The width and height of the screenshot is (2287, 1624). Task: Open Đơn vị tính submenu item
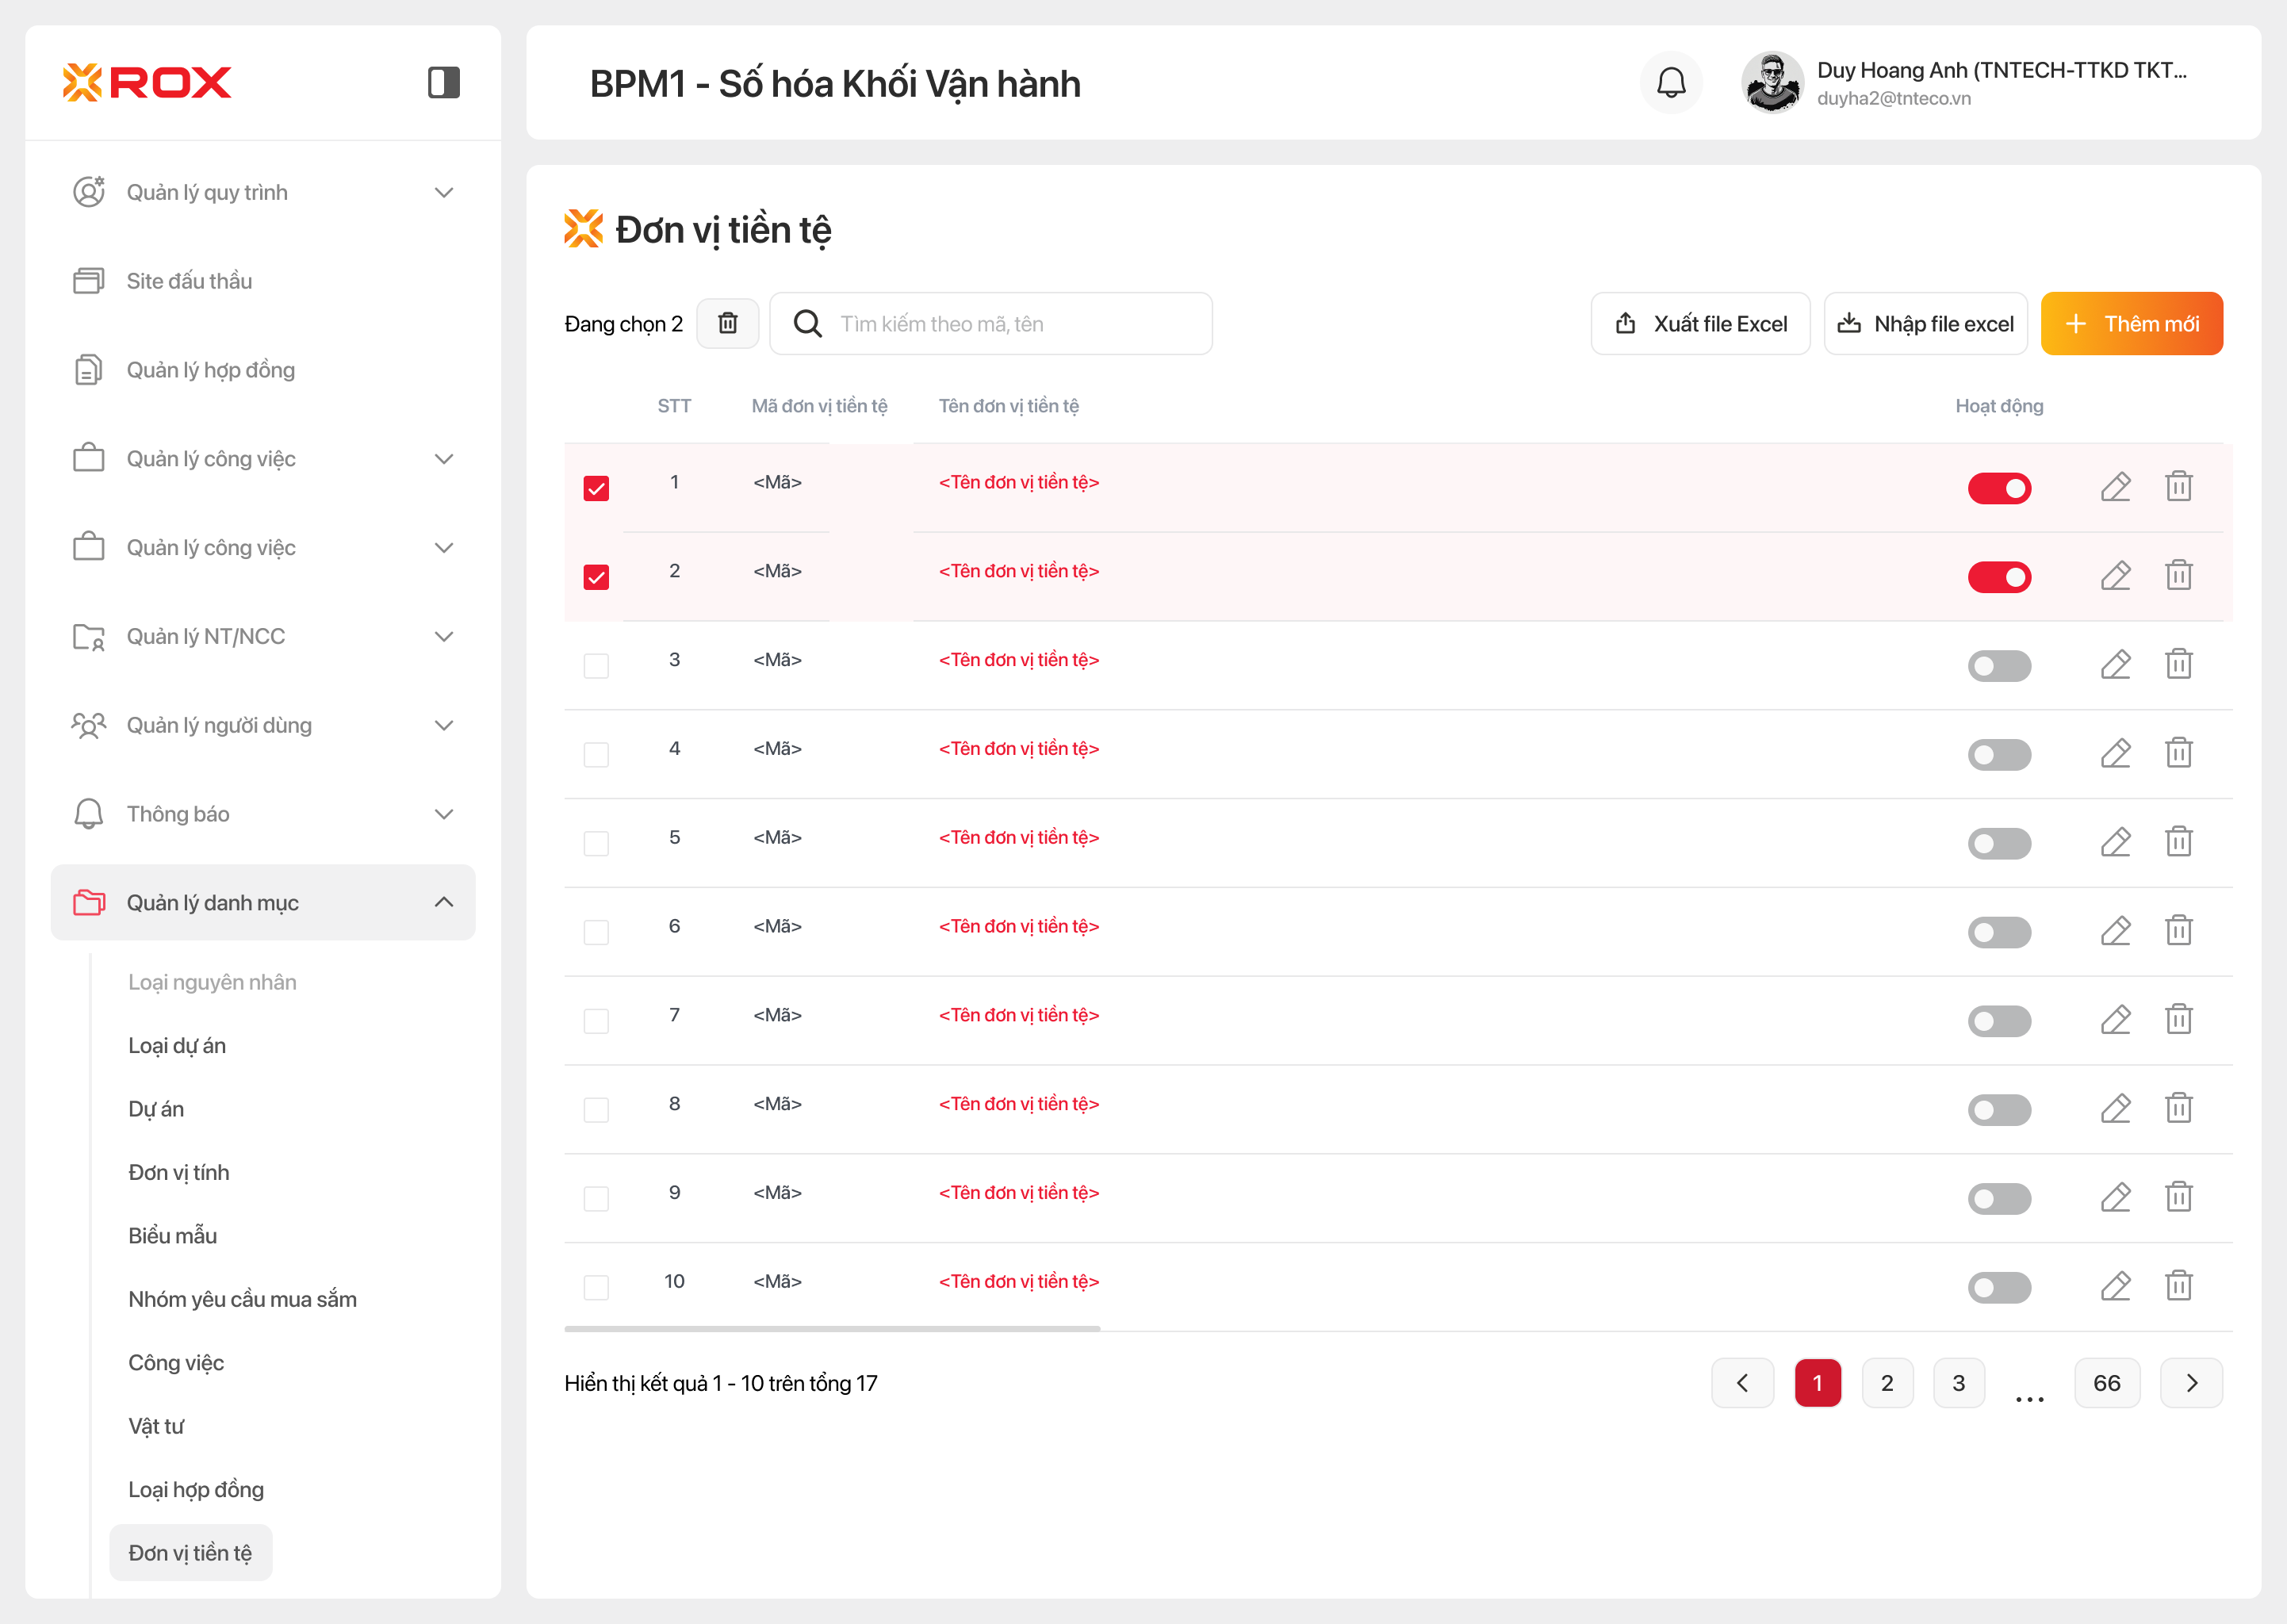(179, 1172)
